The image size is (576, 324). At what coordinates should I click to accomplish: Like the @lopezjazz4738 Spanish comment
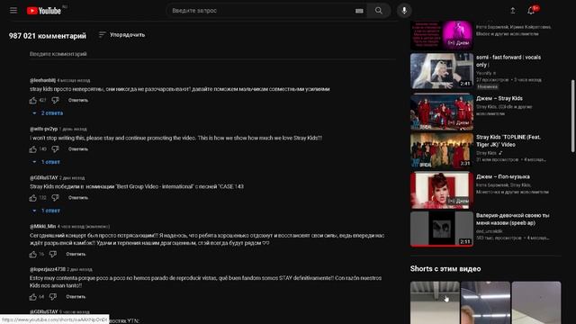(x=33, y=297)
